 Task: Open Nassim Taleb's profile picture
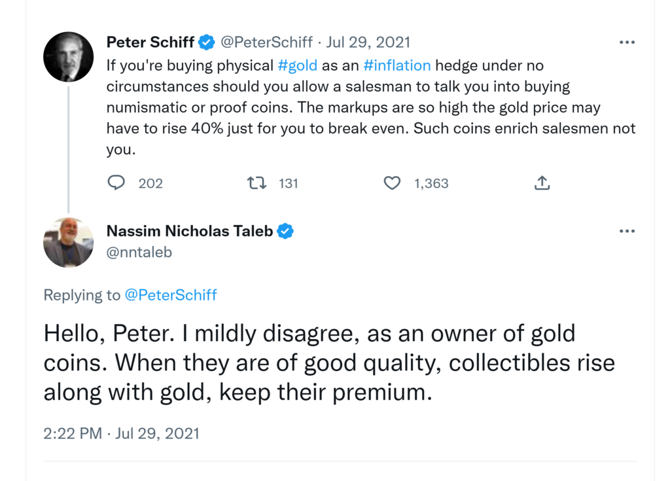coord(68,242)
